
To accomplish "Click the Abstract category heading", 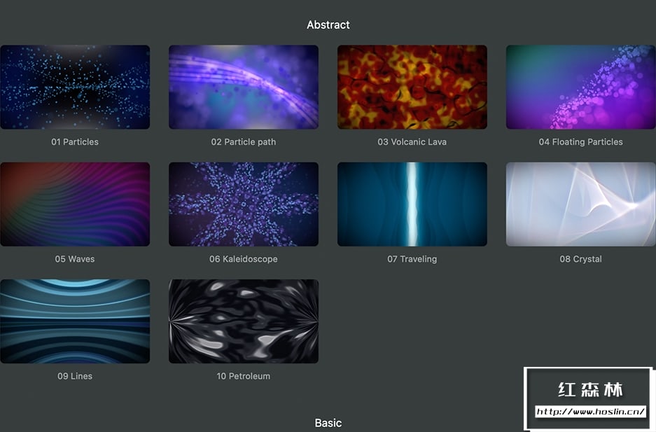I will click(328, 25).
